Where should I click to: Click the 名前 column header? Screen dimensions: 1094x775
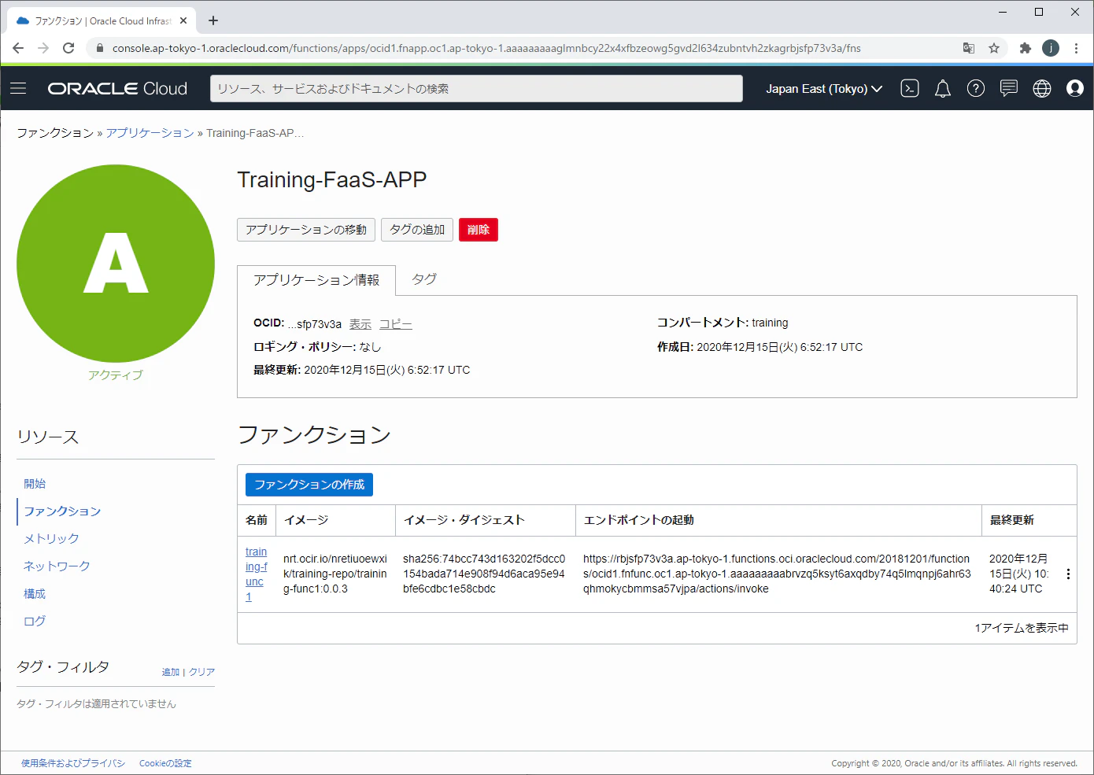[x=257, y=520]
